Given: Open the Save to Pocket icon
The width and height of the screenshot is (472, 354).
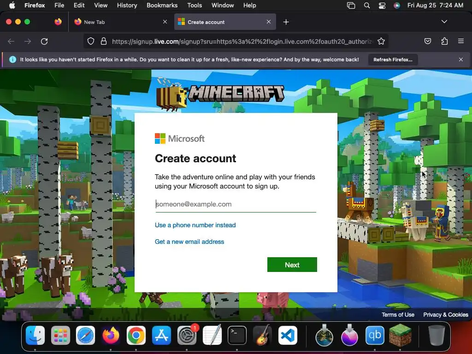Looking at the screenshot, I should [427, 41].
